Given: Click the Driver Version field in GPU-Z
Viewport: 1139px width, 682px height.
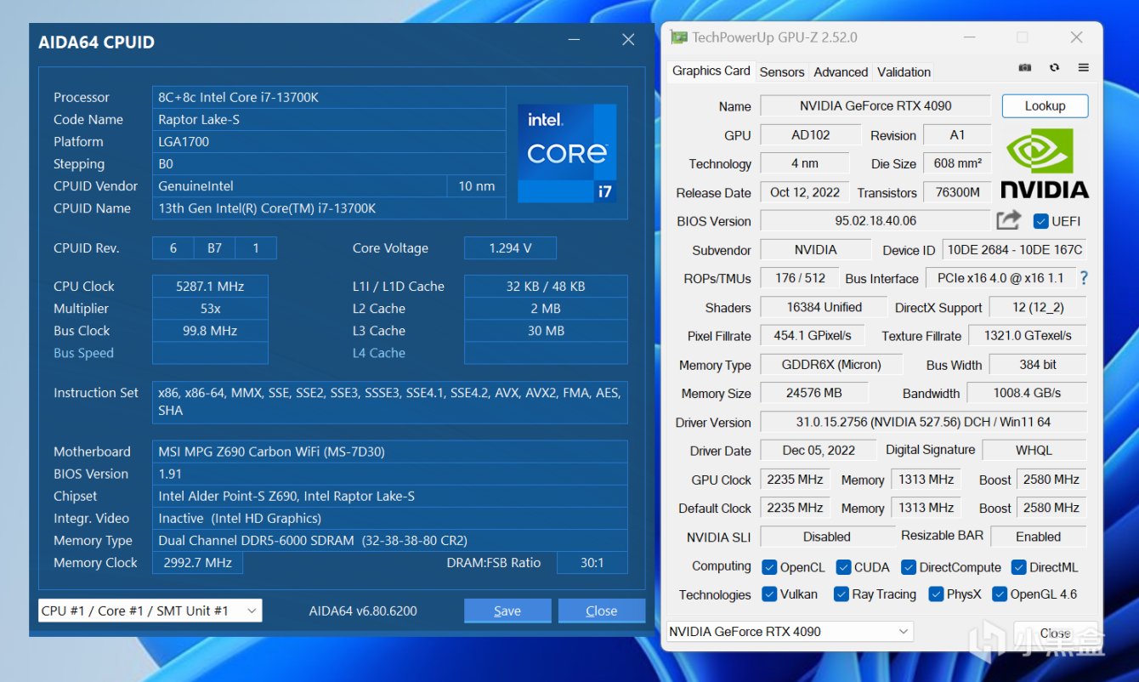Looking at the screenshot, I should [923, 423].
